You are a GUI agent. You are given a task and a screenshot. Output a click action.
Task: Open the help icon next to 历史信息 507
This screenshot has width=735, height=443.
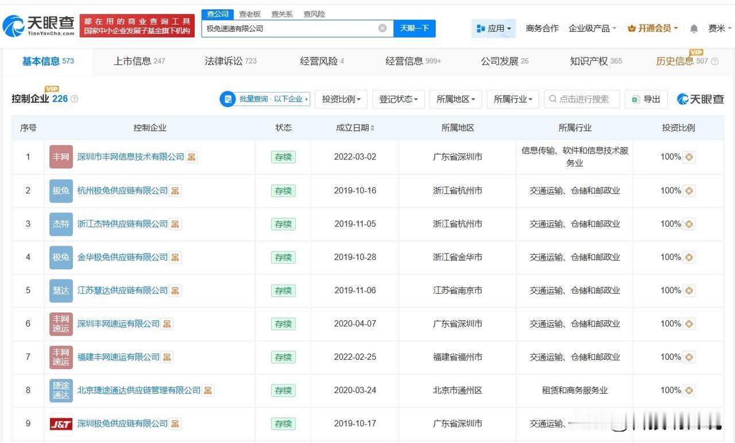click(x=715, y=61)
